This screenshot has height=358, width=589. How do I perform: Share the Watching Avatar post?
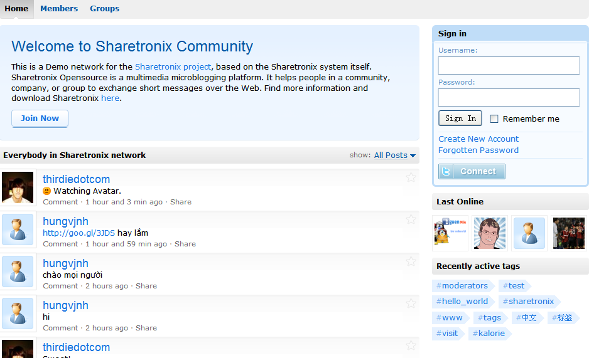[x=181, y=202]
